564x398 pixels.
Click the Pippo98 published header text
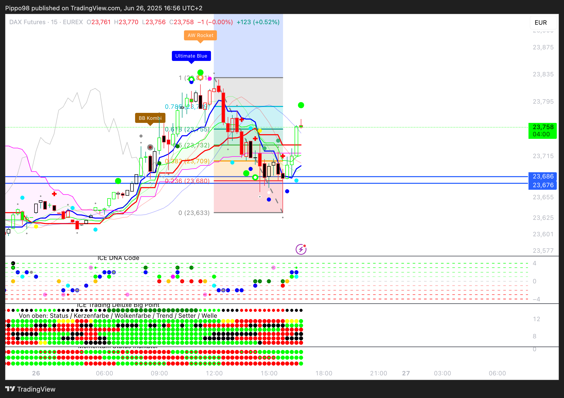pos(103,8)
